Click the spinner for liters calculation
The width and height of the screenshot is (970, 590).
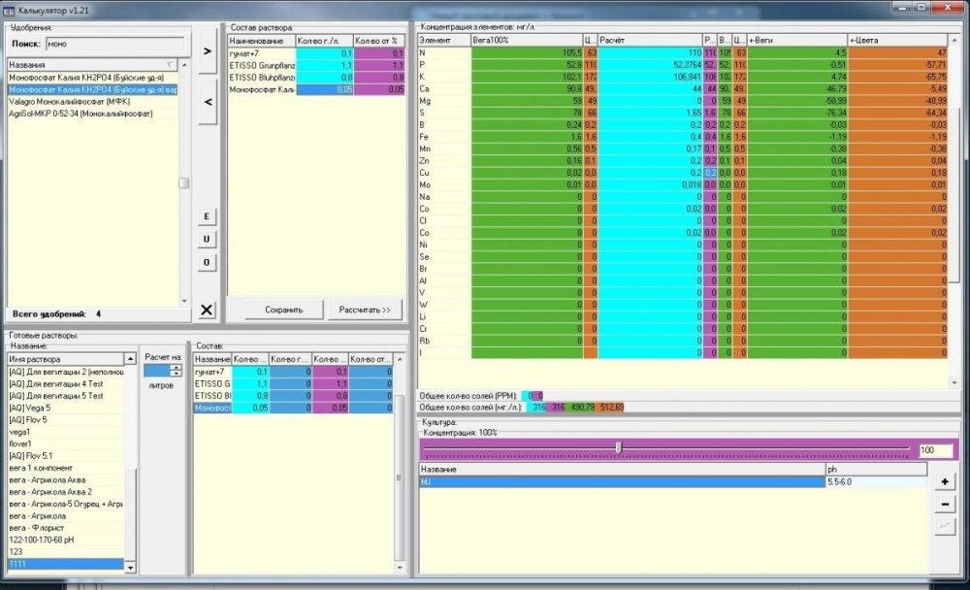(x=177, y=371)
